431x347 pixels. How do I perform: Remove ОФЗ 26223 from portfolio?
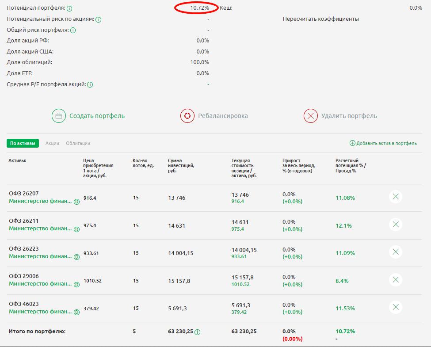point(396,252)
